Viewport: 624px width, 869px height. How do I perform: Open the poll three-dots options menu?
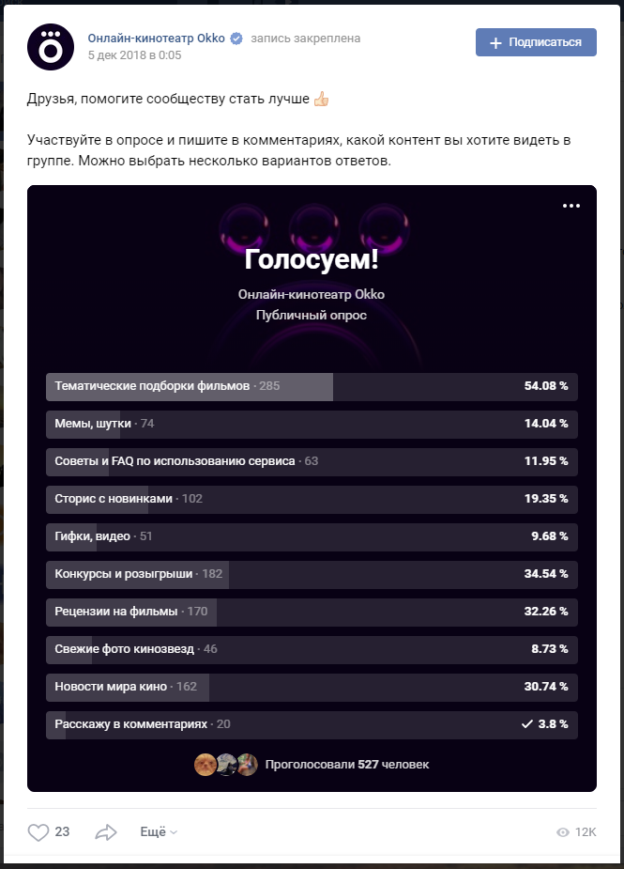pyautogui.click(x=571, y=206)
